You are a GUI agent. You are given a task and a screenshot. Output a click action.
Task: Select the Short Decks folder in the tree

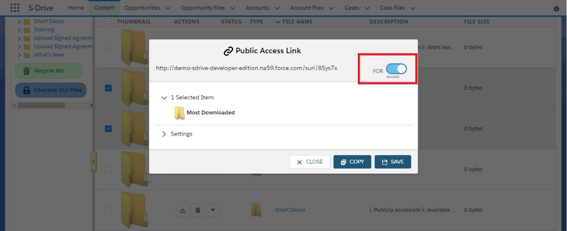click(49, 21)
